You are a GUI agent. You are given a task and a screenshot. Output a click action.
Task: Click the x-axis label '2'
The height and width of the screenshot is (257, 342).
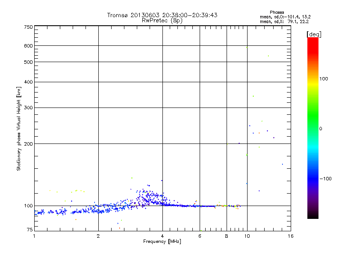[98, 236]
